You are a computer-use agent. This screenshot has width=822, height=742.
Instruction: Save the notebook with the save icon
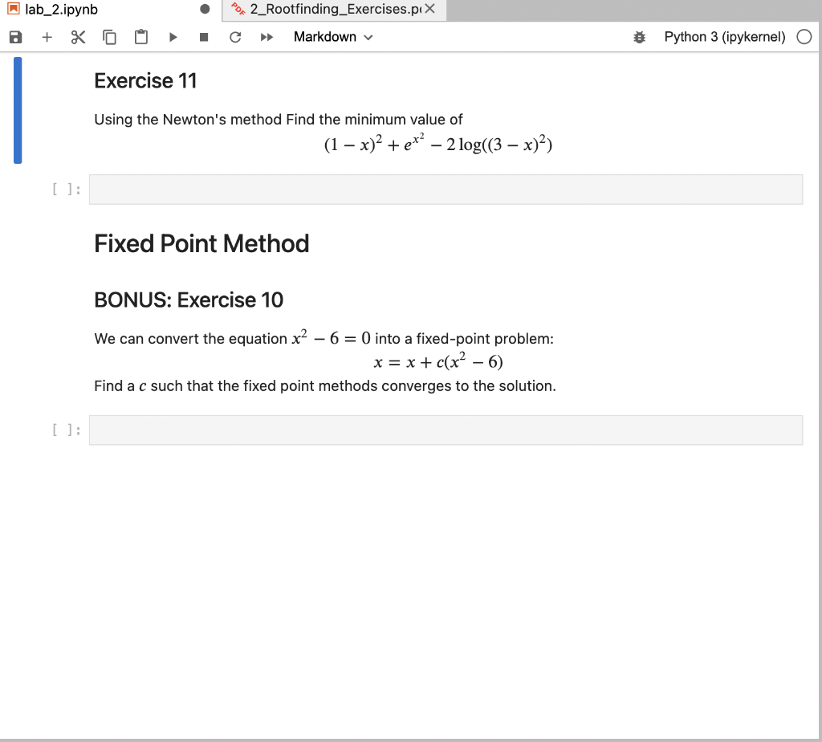[14, 36]
